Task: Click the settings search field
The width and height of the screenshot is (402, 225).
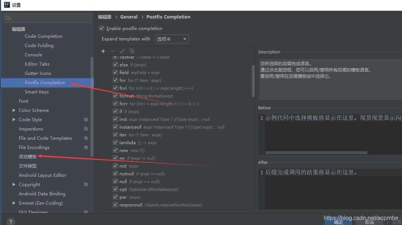Action: pyautogui.click(x=47, y=18)
